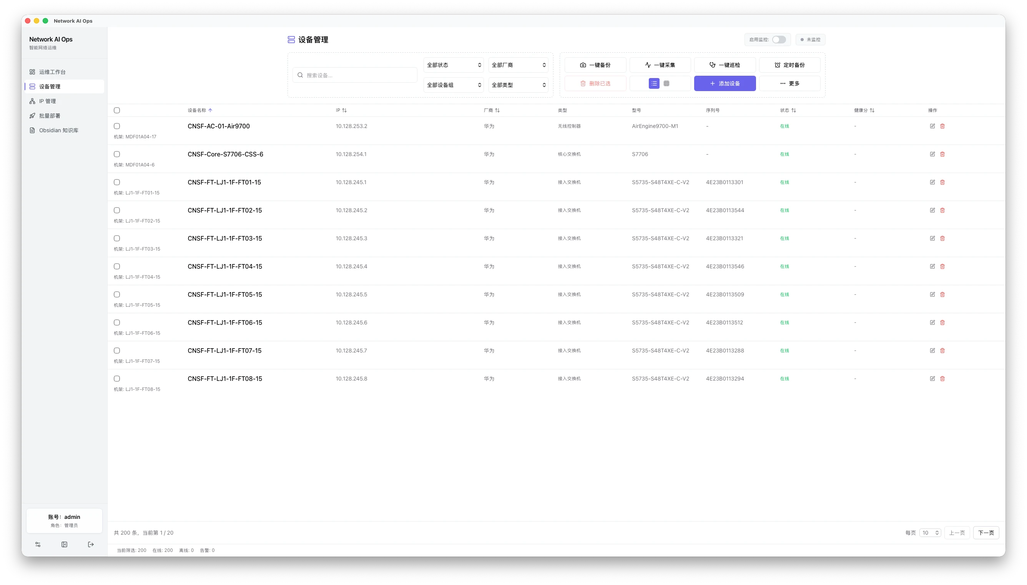This screenshot has width=1027, height=585.
Task: Delete device CNSF-FT-LJ1-1F-FT04-15 via trash icon
Action: coord(942,266)
